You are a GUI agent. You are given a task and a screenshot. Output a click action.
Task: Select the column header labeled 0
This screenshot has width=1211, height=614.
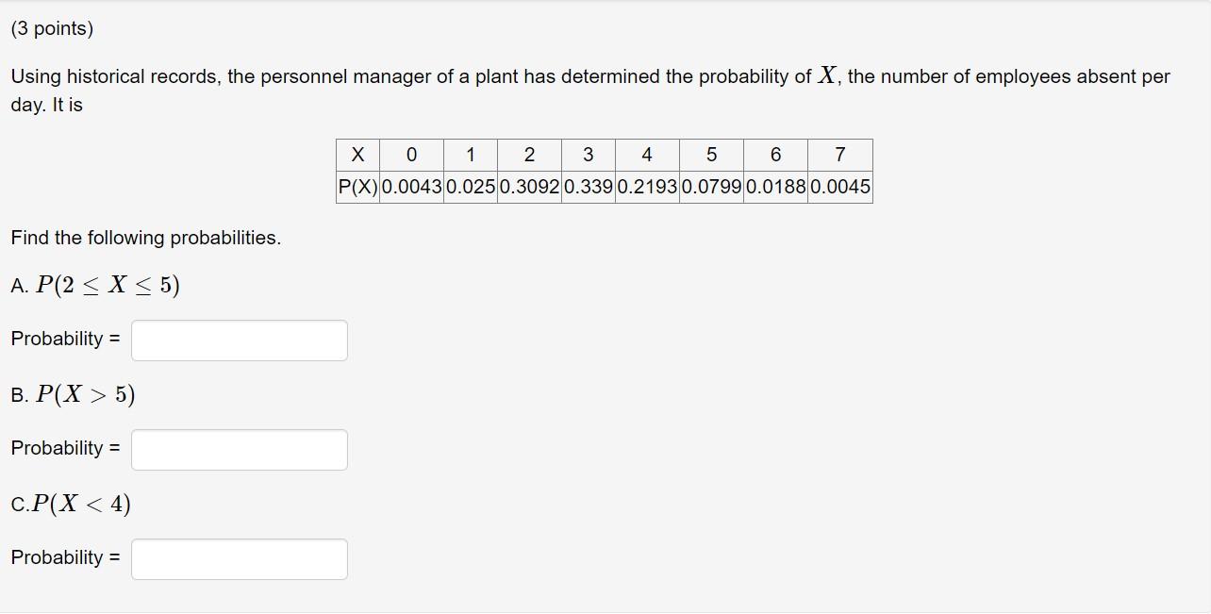411,155
